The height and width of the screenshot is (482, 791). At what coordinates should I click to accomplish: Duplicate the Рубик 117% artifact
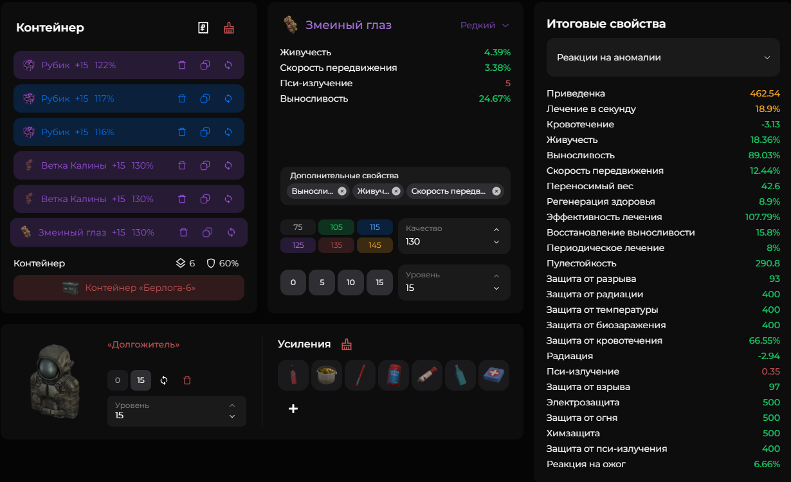coord(205,98)
